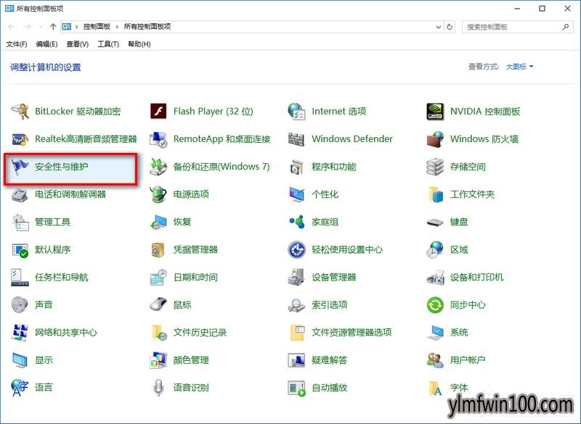The height and width of the screenshot is (424, 581).
Task: Open the 文件(F) menu
Action: tap(16, 44)
